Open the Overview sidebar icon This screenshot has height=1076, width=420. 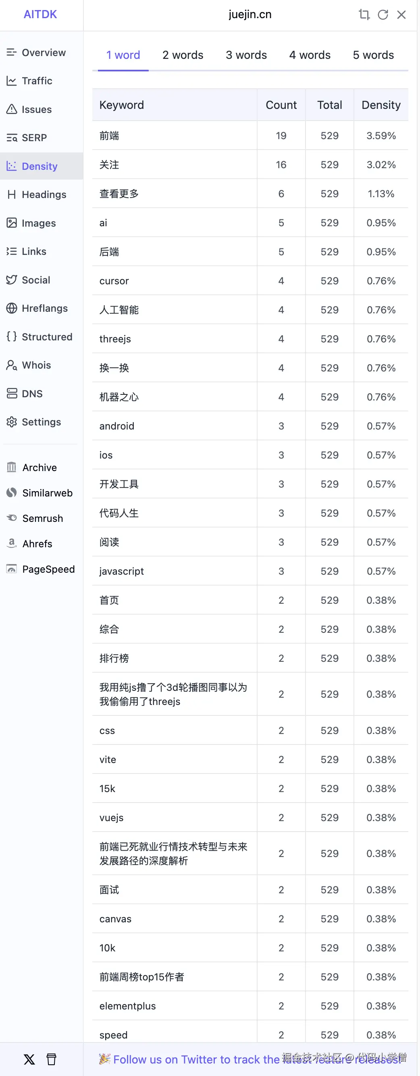(12, 52)
